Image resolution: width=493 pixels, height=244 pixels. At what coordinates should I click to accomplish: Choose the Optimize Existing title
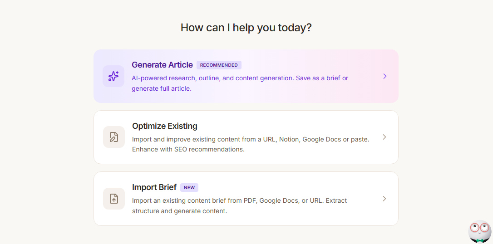(x=164, y=126)
